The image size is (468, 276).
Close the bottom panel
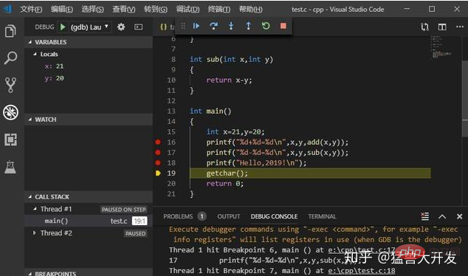coord(460,216)
